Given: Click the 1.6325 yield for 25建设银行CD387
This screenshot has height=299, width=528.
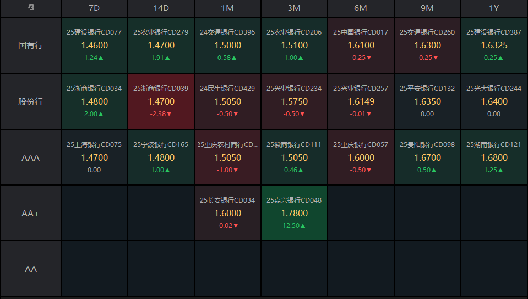Looking at the screenshot, I should coord(494,46).
